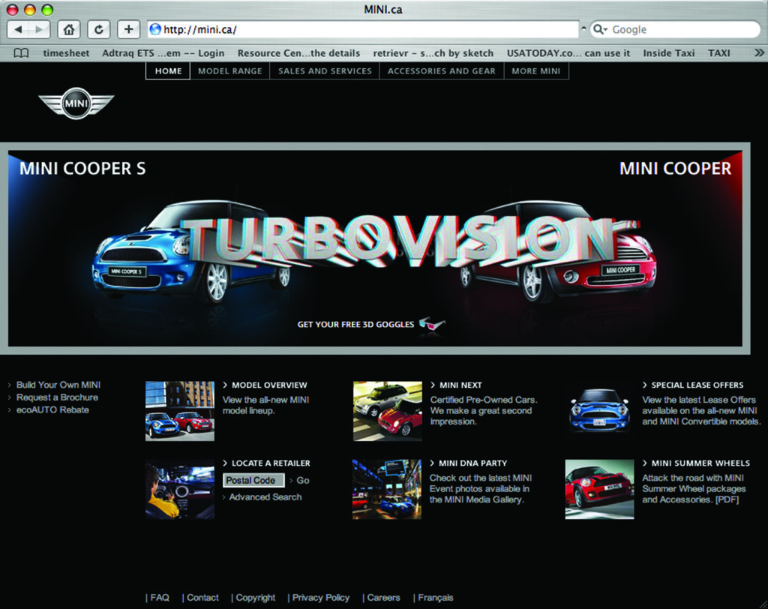Open the FAQ footer link
This screenshot has width=768, height=609.
click(x=160, y=598)
